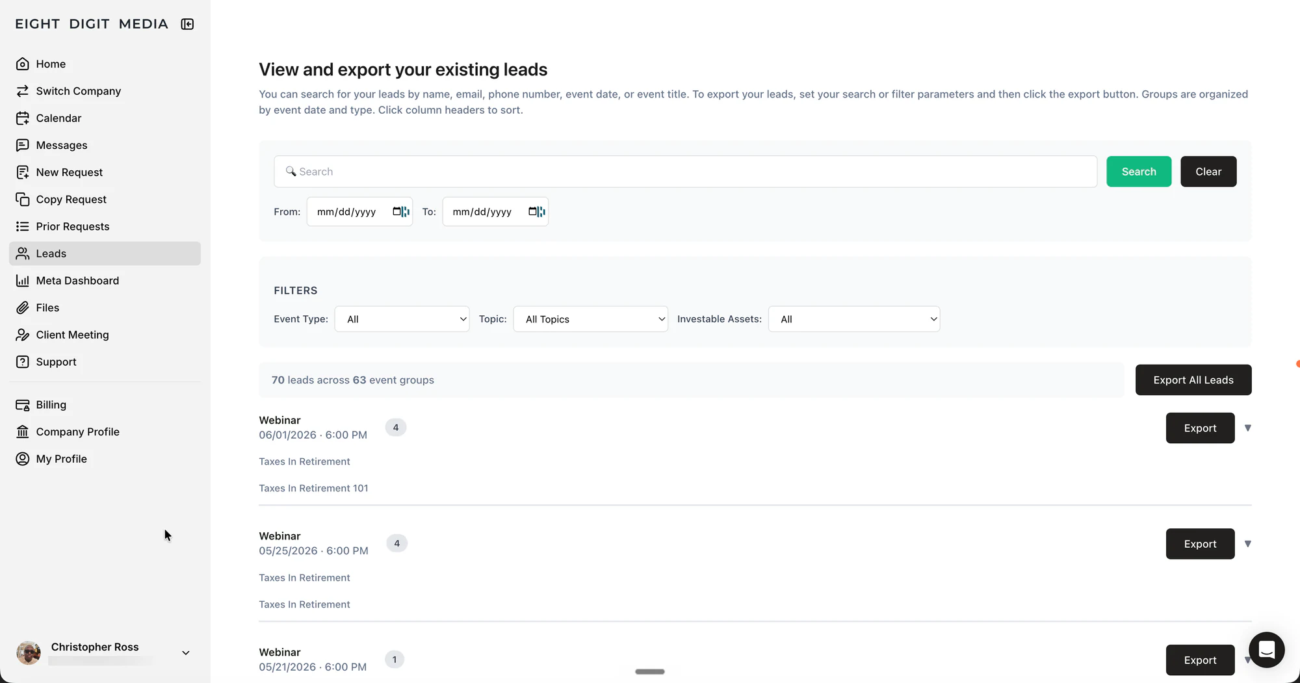
Task: Click the Files paperclip icon
Action: pyautogui.click(x=23, y=307)
